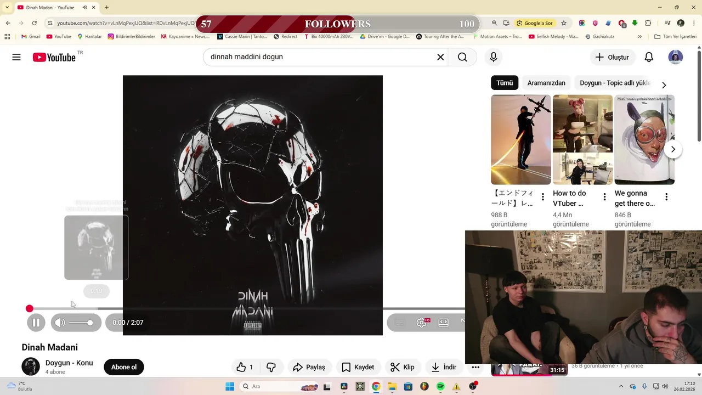Open more actions beside İndir
Screen dimensions: 702x395
[475, 367]
